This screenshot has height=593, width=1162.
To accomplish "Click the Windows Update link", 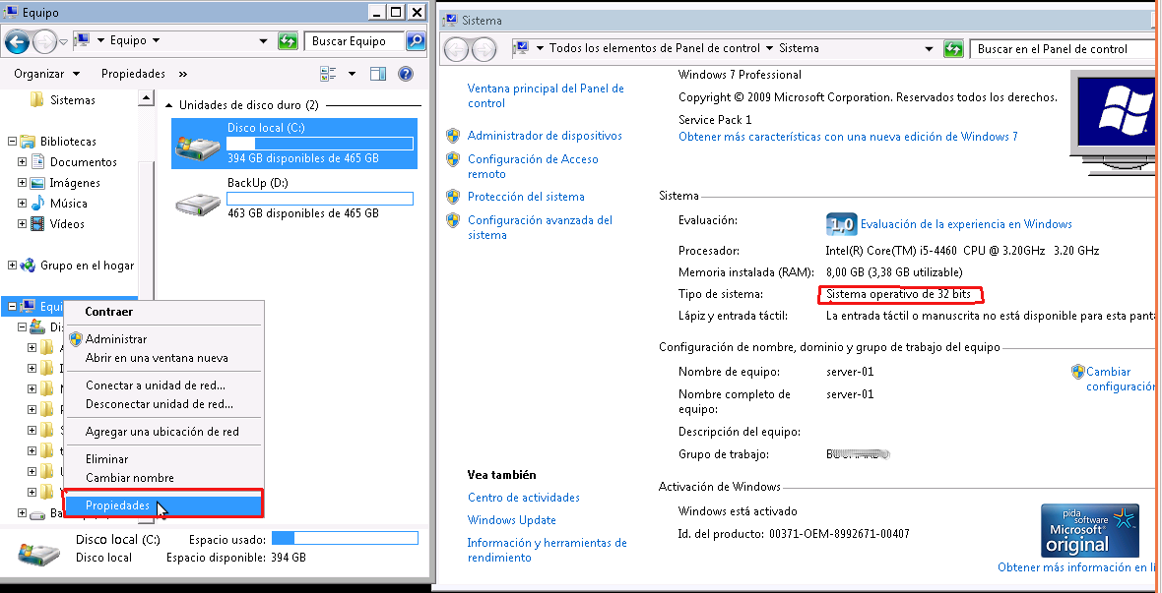I will pyautogui.click(x=511, y=520).
